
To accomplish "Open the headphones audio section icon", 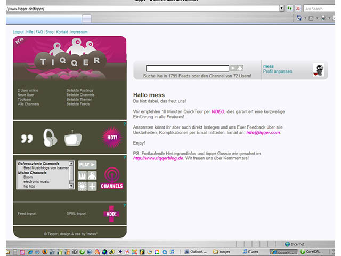I will pyautogui.click(x=50, y=138).
